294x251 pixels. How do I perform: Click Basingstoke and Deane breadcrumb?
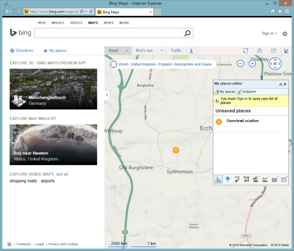pyautogui.click(x=193, y=64)
